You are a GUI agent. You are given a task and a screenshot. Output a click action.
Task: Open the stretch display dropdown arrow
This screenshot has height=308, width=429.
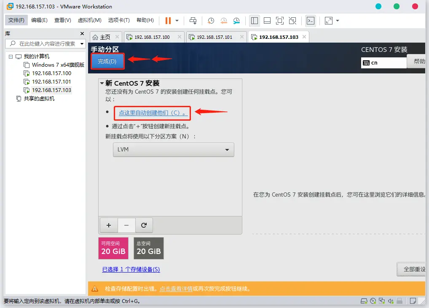pos(338,21)
